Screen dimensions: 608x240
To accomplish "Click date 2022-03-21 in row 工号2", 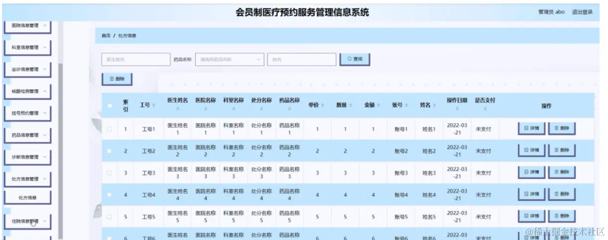I will [x=457, y=151].
